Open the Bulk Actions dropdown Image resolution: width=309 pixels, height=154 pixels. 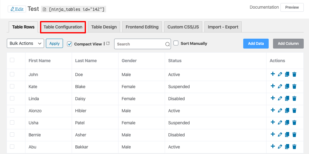point(25,44)
